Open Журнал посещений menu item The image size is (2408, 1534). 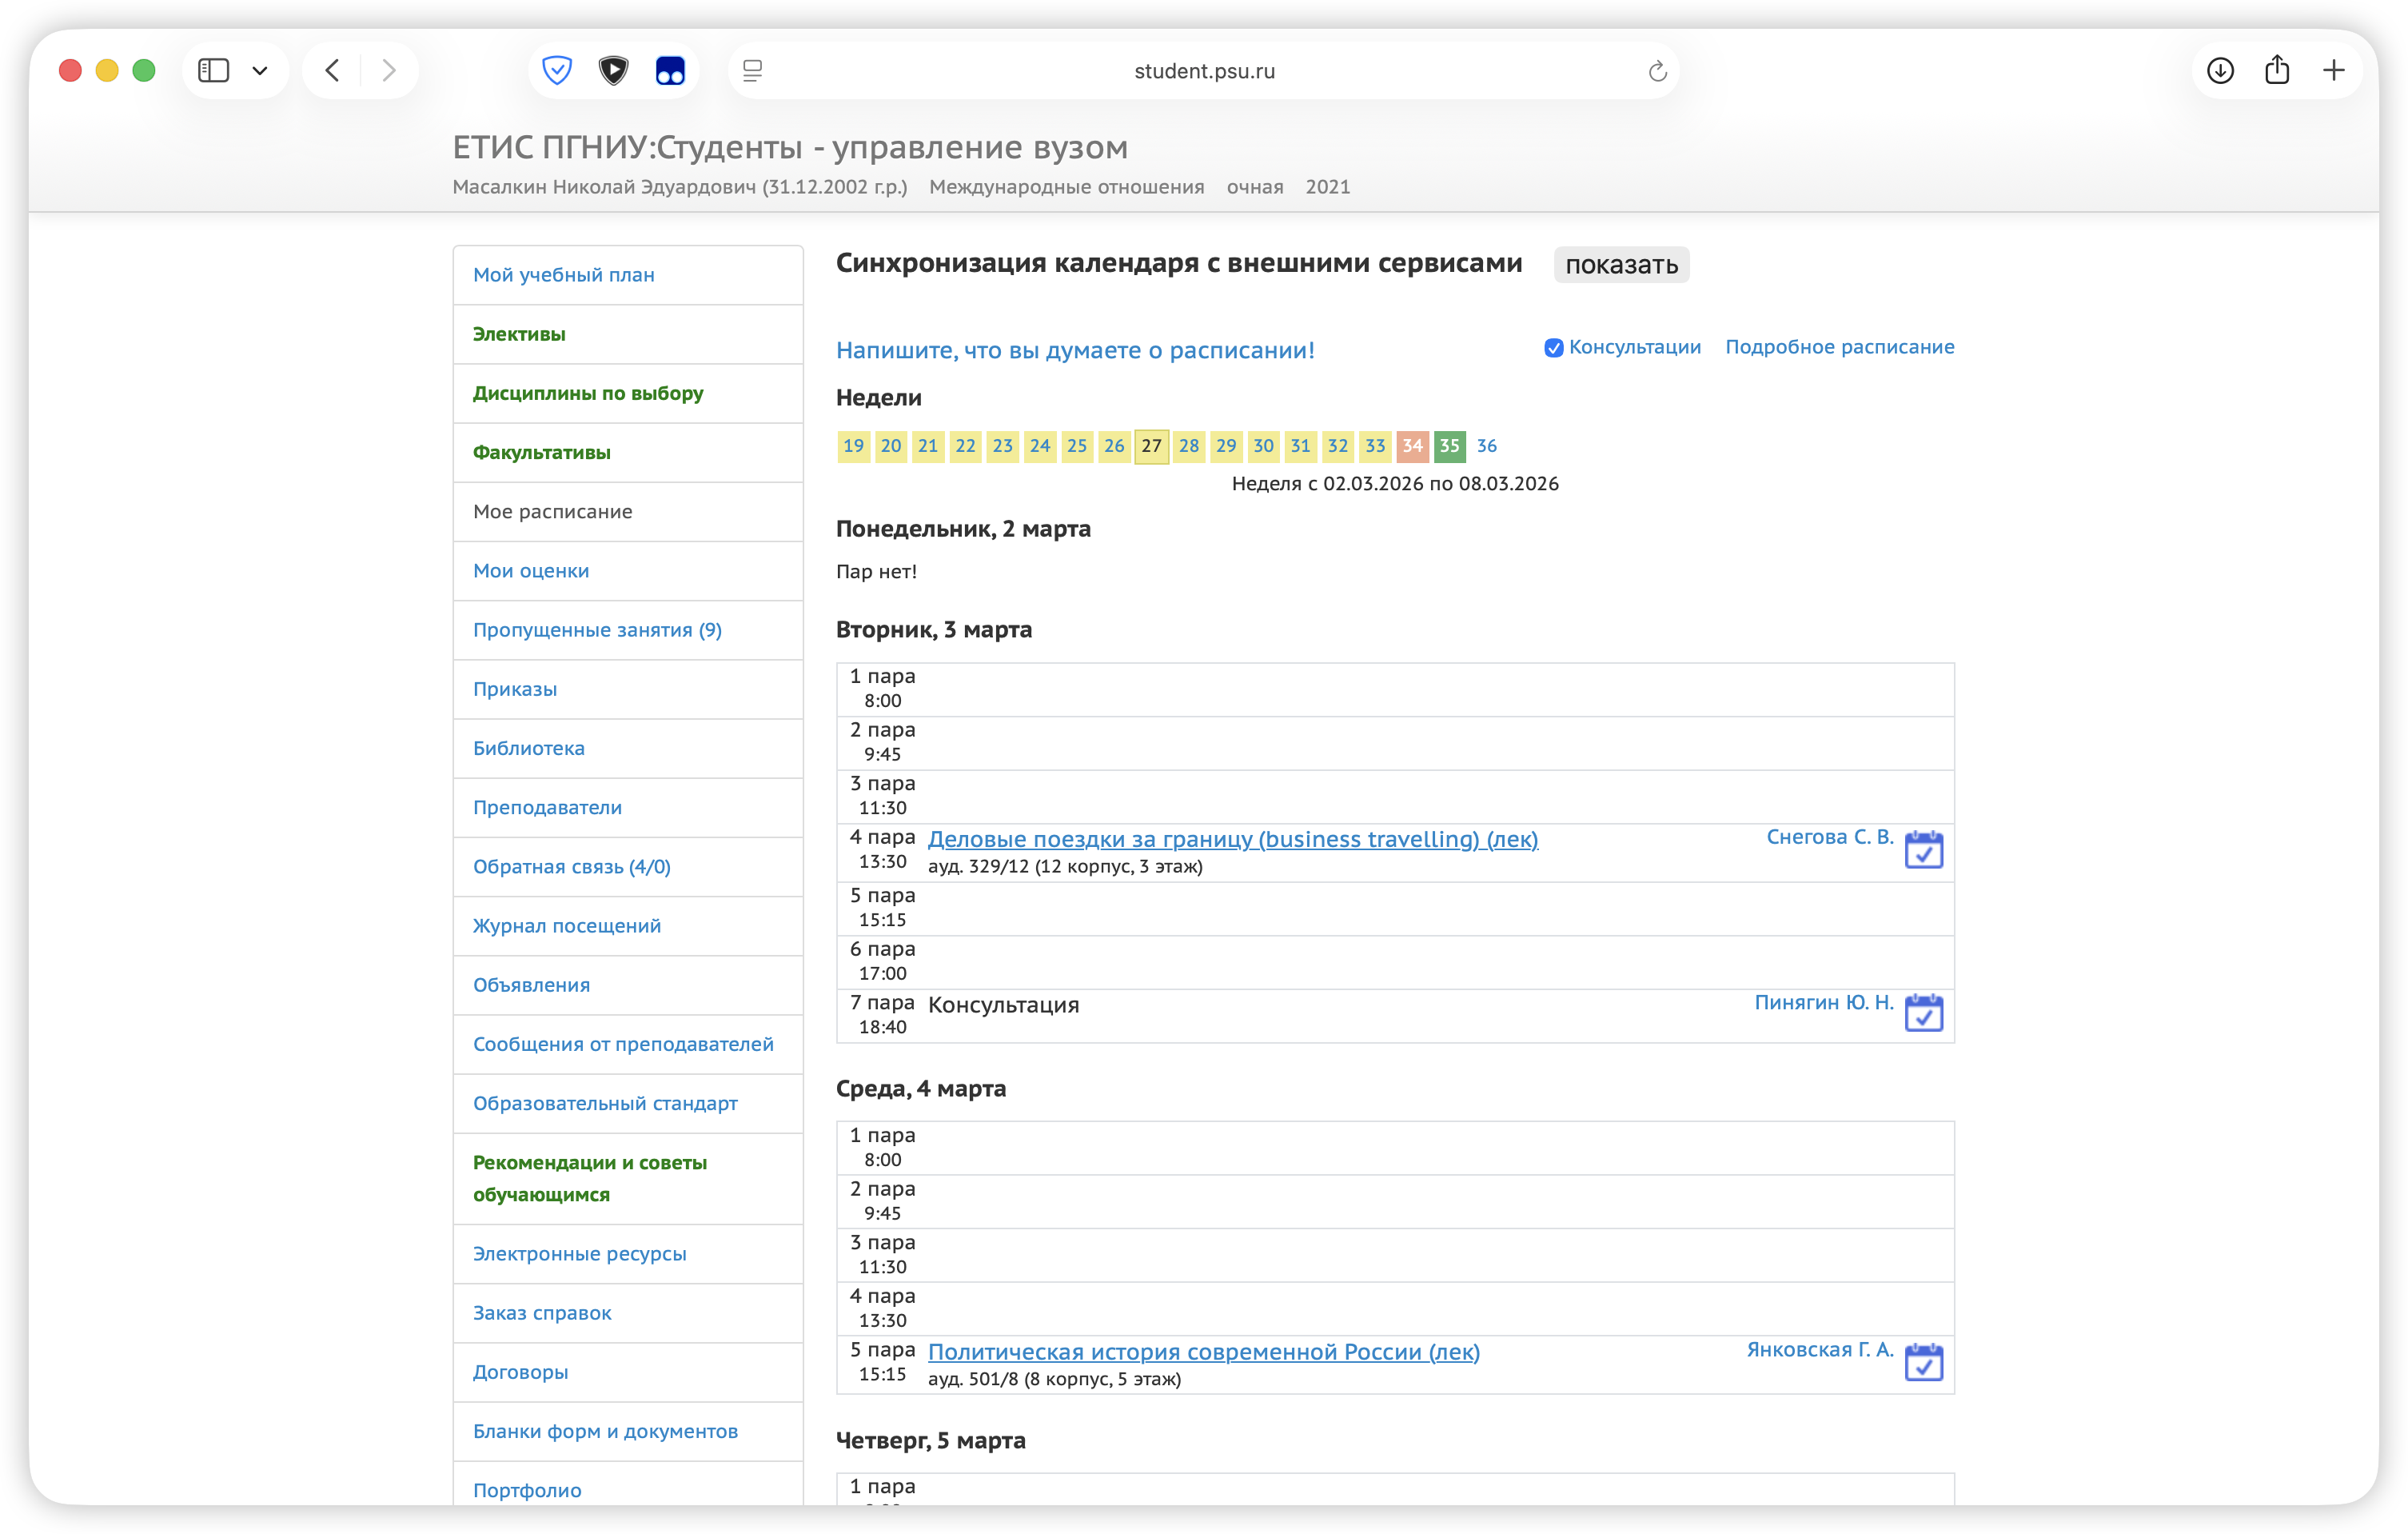566,925
